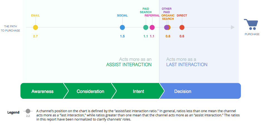This screenshot has height=125, width=262.
Task: Switch to the Decision stage segment
Action: 183,91
